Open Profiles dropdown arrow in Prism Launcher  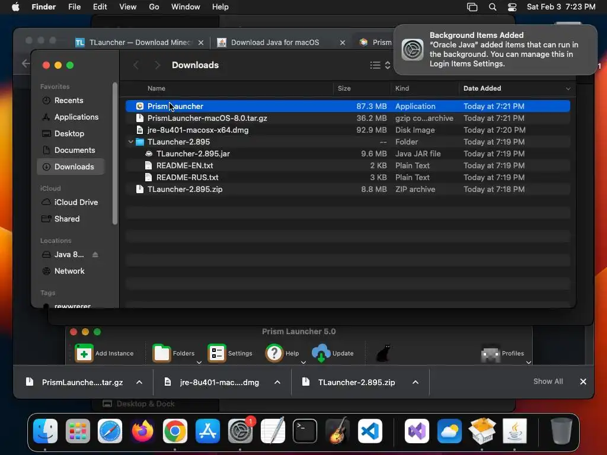pos(528,363)
